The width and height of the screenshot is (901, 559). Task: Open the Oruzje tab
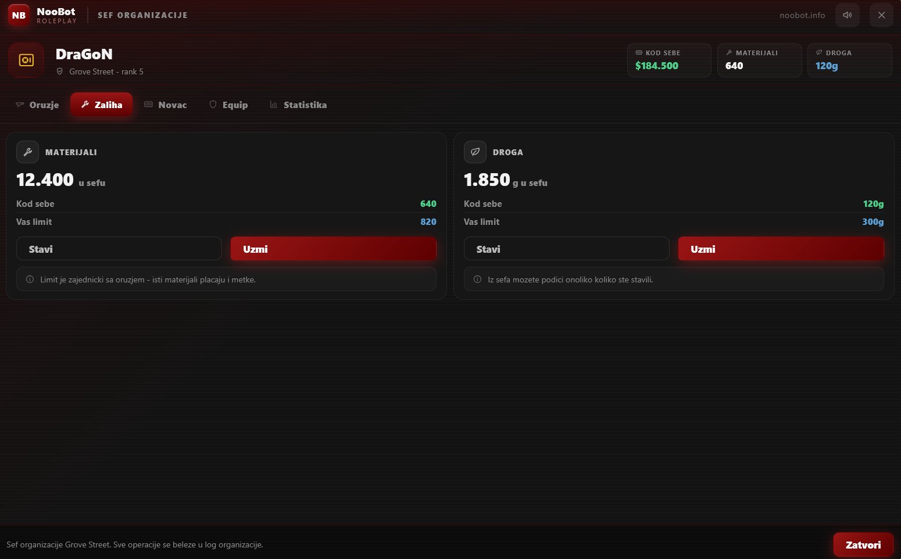coord(37,105)
